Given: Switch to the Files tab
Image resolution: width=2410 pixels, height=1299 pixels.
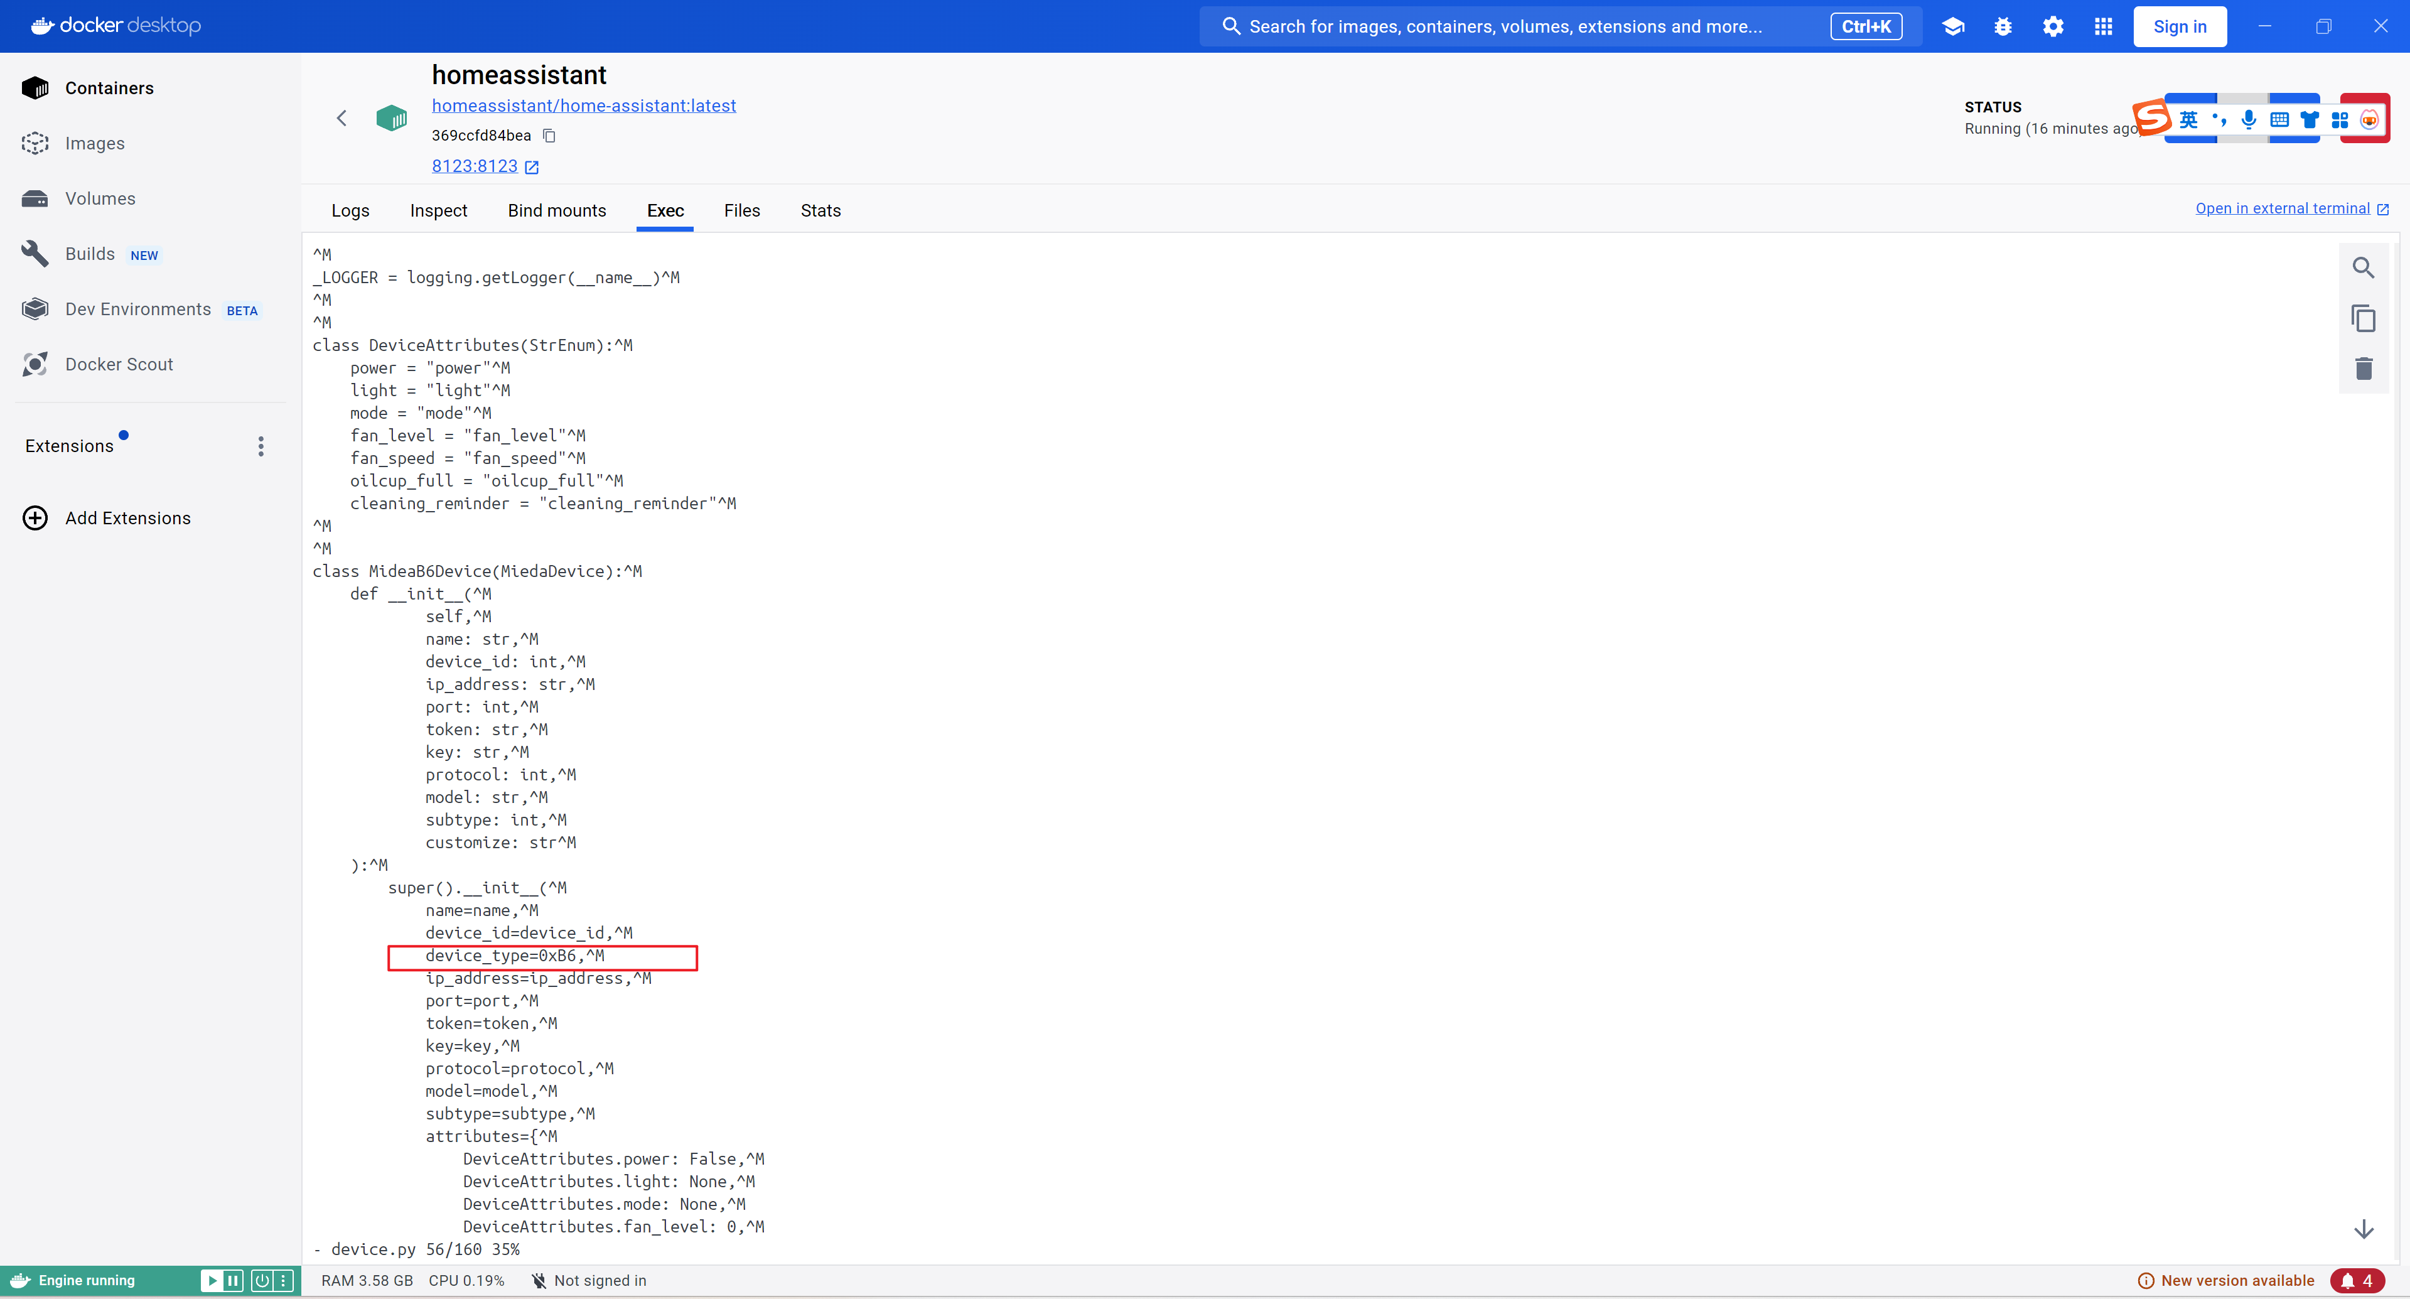Looking at the screenshot, I should 742,210.
